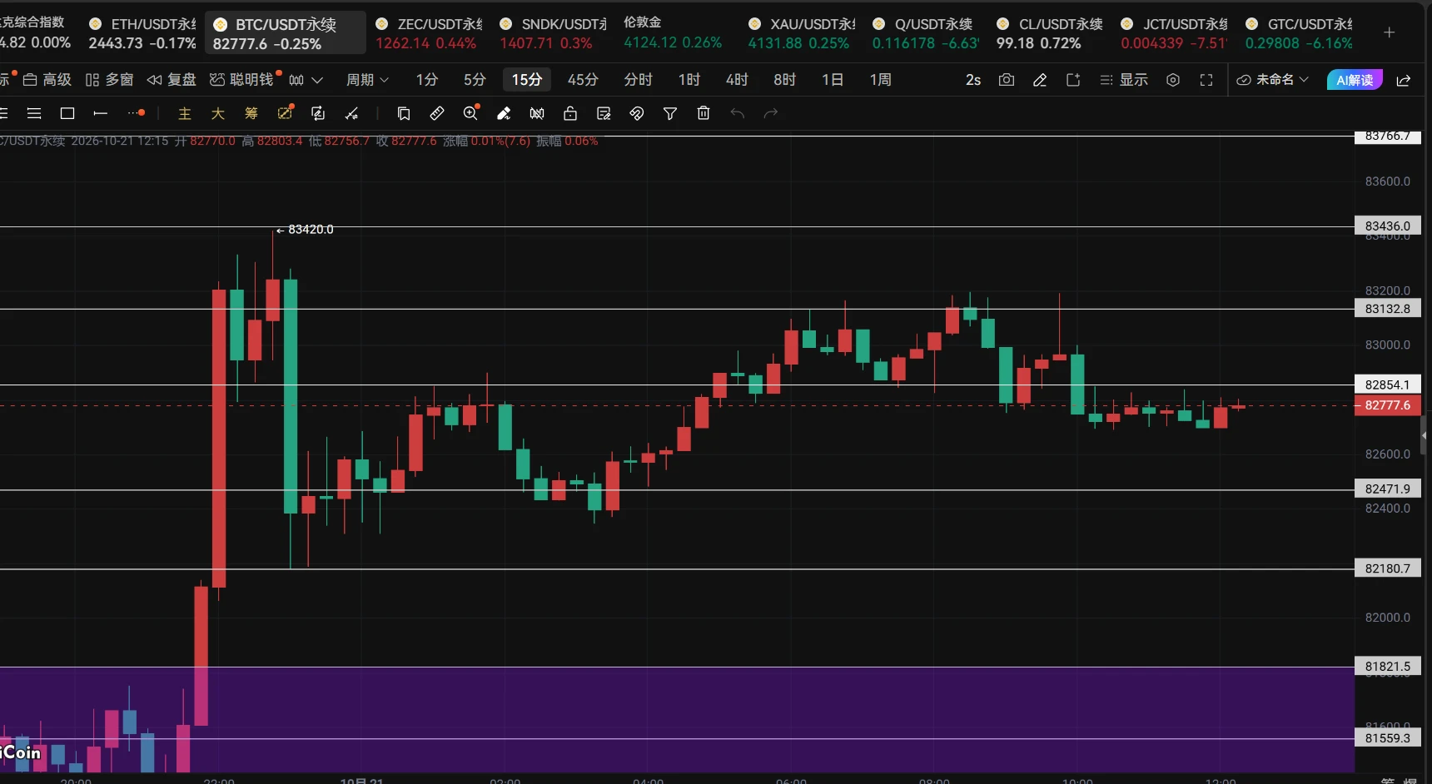The image size is (1432, 784).
Task: Expand the 周期 period dropdown
Action: click(x=367, y=80)
